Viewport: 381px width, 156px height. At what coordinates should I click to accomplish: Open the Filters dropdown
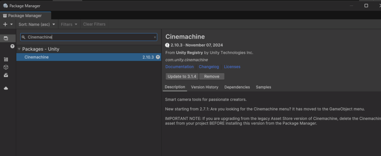pos(69,24)
